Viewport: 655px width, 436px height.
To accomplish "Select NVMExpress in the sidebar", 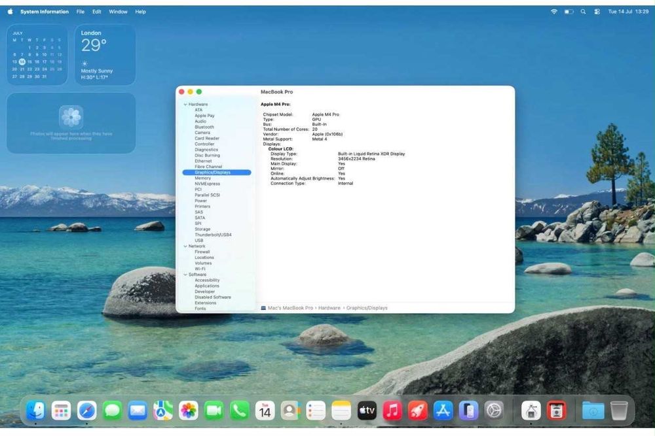I will (x=207, y=184).
